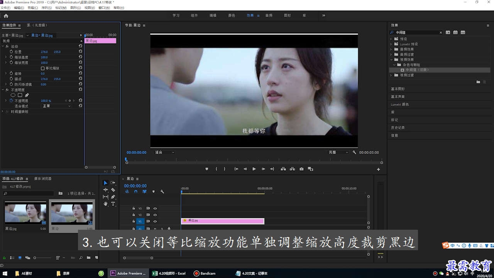Toggle V2 track output eye
Viewport: 494px width, 278px height.
155,215
